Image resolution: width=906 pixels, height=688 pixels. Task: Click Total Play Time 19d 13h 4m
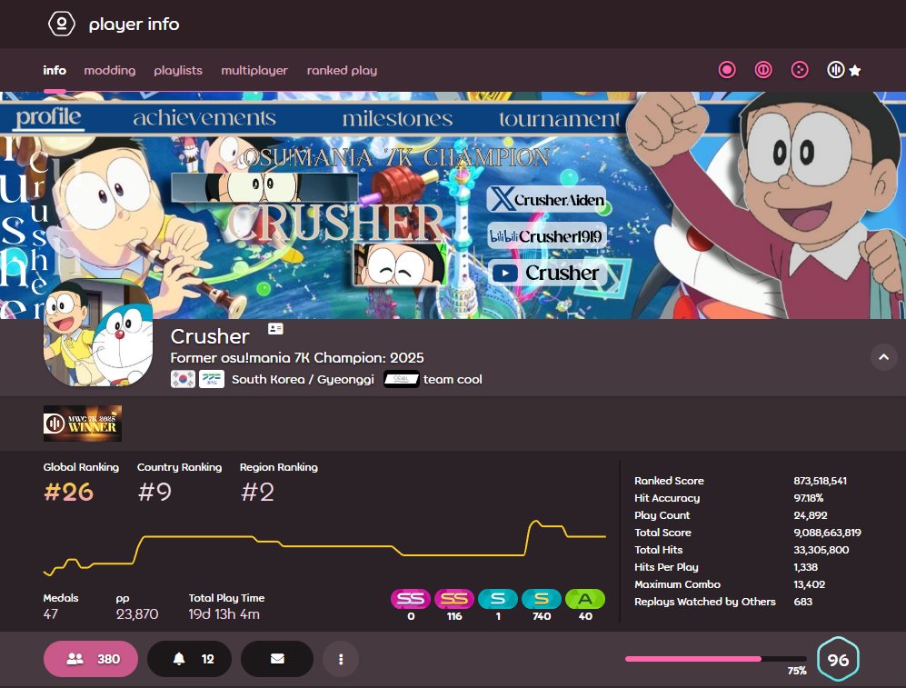coord(224,614)
